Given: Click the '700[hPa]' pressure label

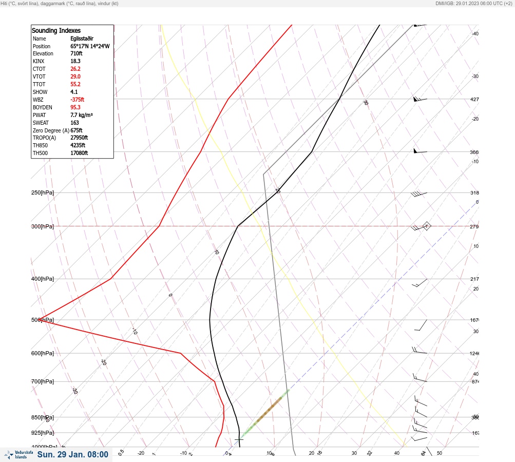Looking at the screenshot, I should tap(43, 381).
